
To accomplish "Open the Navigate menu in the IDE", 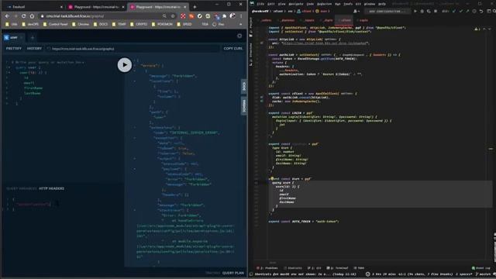I will [295, 4].
